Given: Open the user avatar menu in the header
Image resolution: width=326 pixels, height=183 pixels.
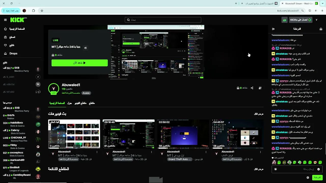Looking at the screenshot, I should click(x=316, y=20).
